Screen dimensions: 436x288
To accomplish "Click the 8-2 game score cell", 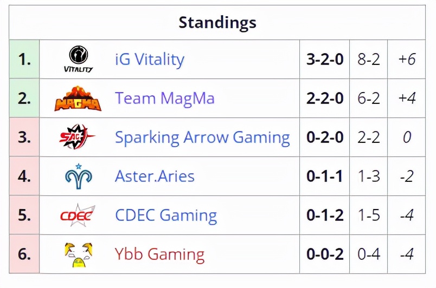I will coord(368,60).
